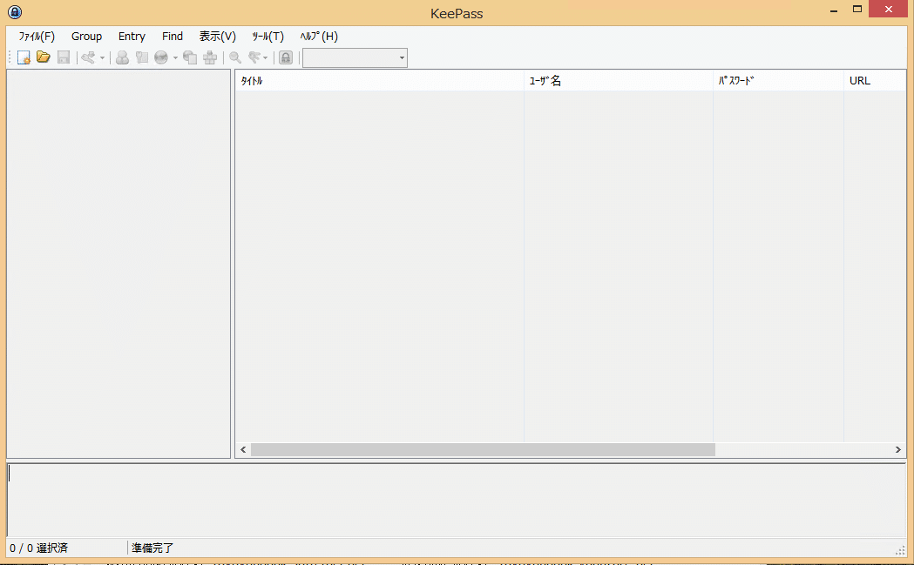Click the Perform Auto-Type icon
The width and height of the screenshot is (914, 565).
210,57
